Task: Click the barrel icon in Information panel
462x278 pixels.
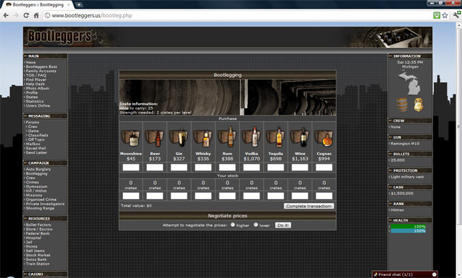Action: pyautogui.click(x=402, y=104)
